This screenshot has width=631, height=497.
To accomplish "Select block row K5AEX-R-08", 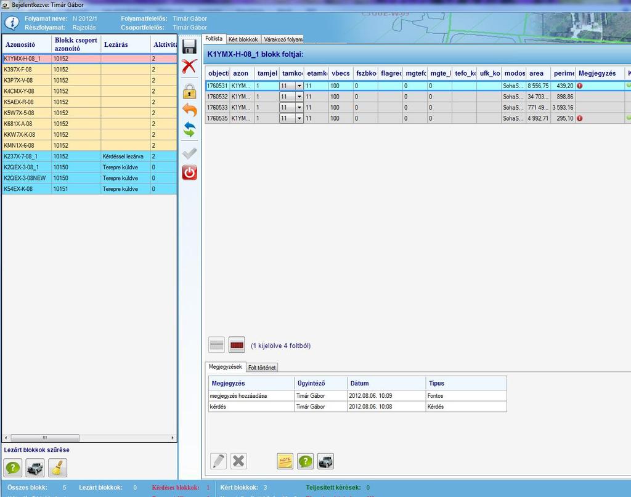I will 89,102.
